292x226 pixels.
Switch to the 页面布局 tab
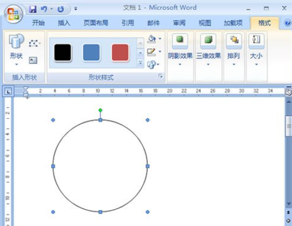(96, 23)
